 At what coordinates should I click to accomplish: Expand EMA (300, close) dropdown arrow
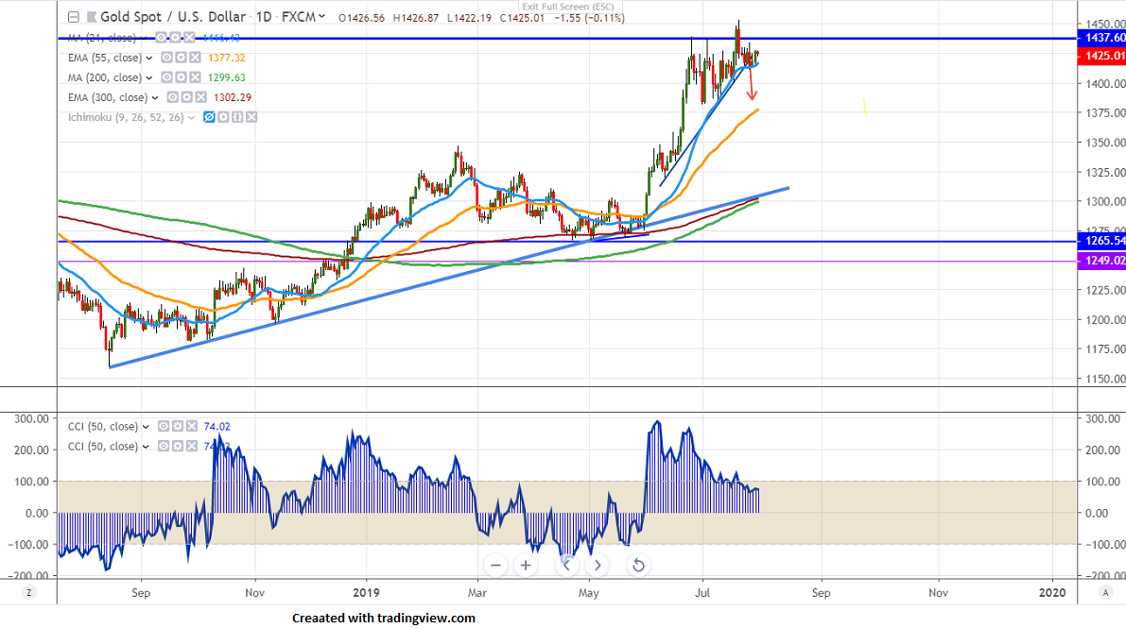[x=155, y=98]
